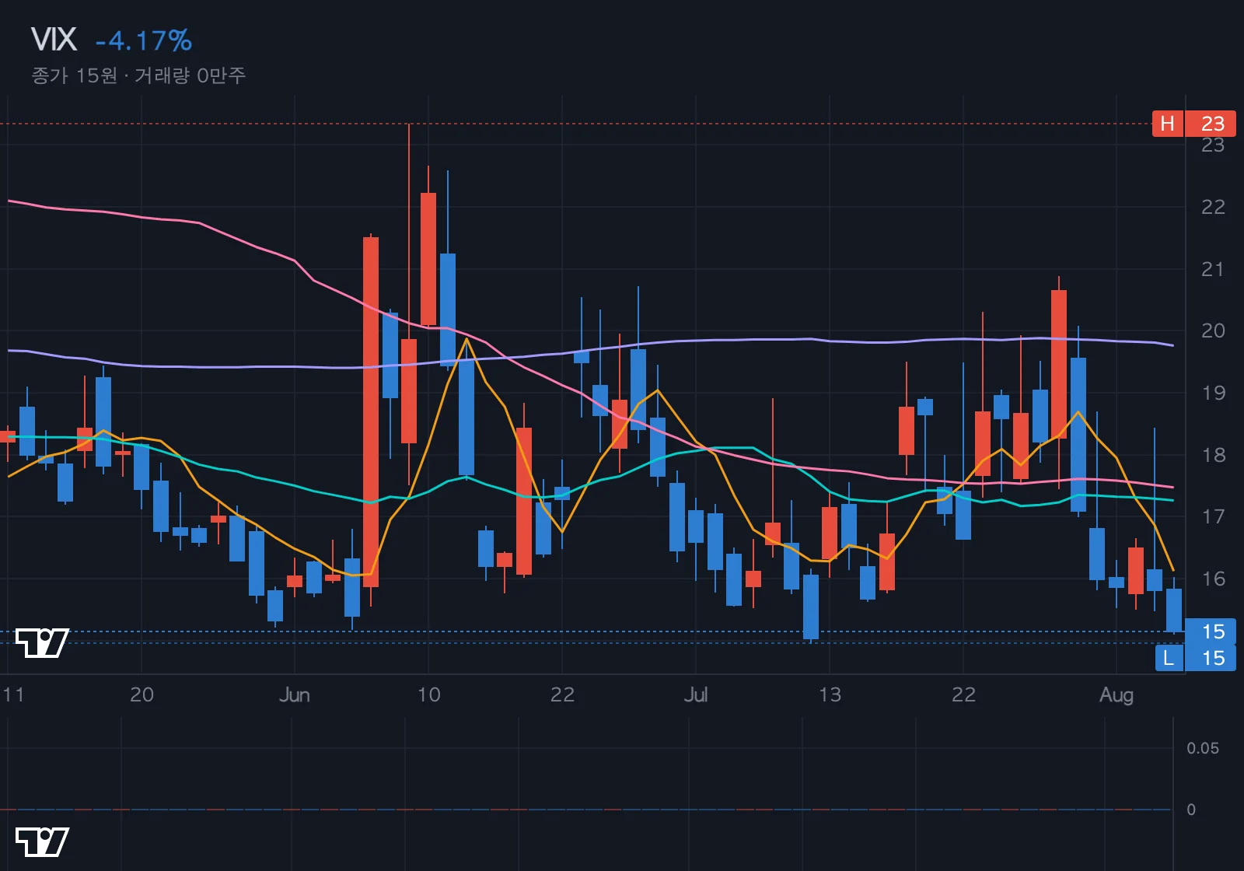Select the 17 price axis label
The height and width of the screenshot is (871, 1244).
click(1213, 516)
